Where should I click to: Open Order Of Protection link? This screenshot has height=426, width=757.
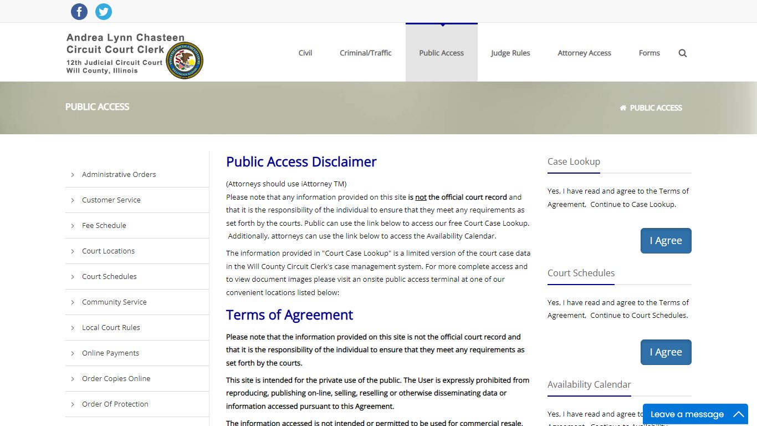(115, 404)
